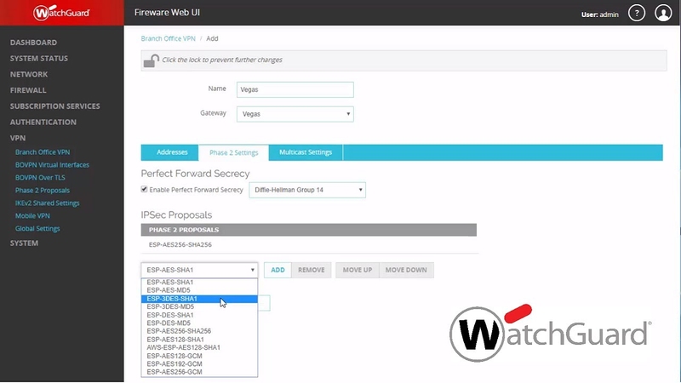Viewport: 681px width, 383px height.
Task: Open IKEv2 Shared Settings link
Action: 48,203
